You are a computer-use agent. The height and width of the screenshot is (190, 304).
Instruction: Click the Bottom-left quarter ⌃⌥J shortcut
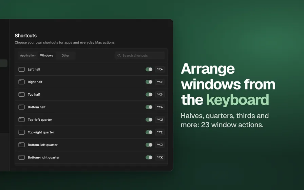pyautogui.click(x=160, y=145)
